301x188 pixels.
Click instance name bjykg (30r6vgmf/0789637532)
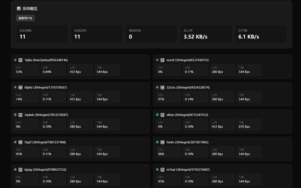pyautogui.click(x=45, y=170)
